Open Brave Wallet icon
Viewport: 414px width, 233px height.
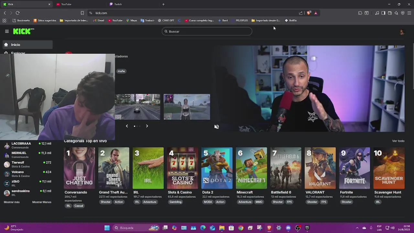[x=390, y=13]
